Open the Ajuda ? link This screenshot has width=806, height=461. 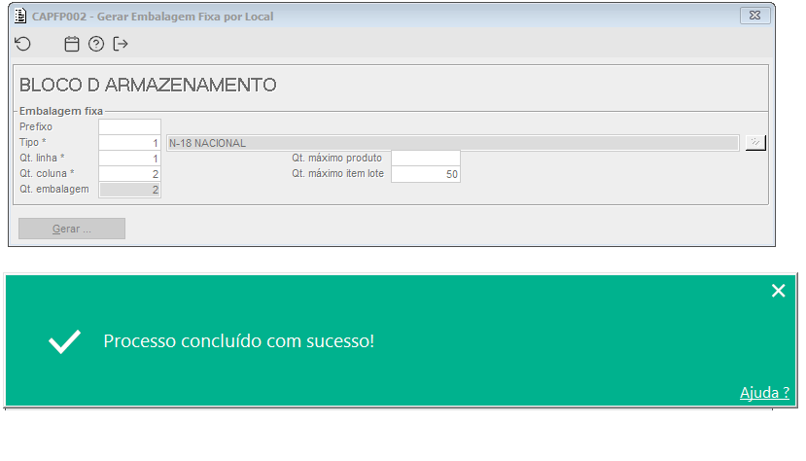pyautogui.click(x=764, y=393)
